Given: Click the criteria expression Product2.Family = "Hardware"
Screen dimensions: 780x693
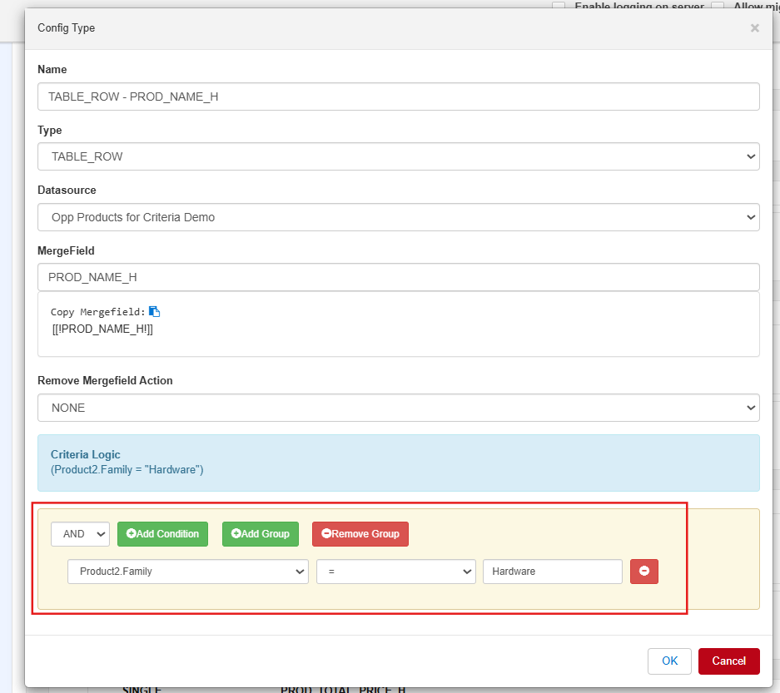Looking at the screenshot, I should point(127,470).
